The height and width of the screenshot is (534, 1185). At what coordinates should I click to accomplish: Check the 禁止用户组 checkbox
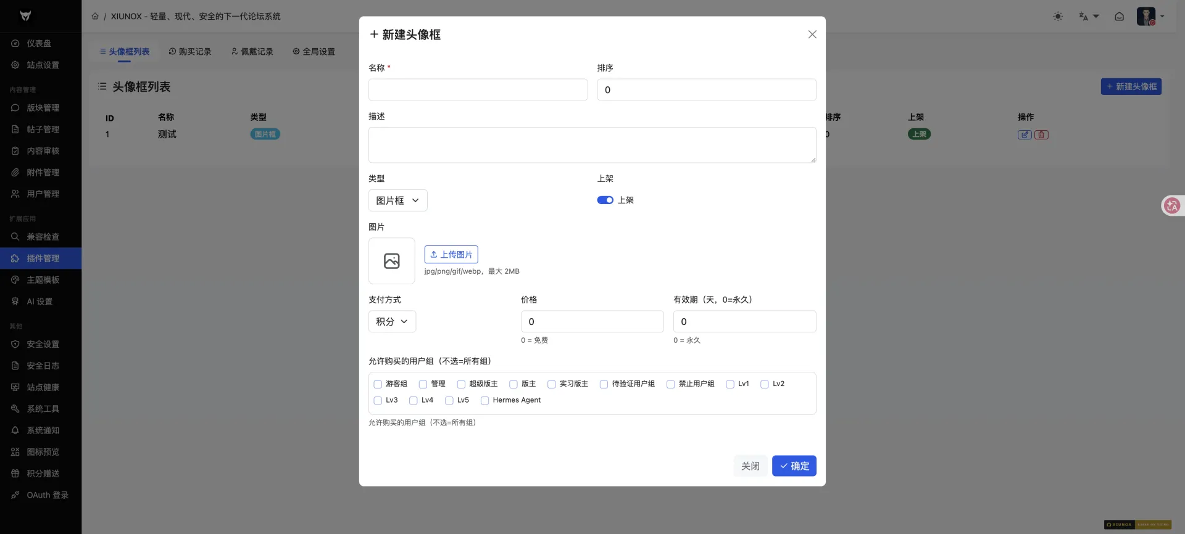tap(670, 384)
